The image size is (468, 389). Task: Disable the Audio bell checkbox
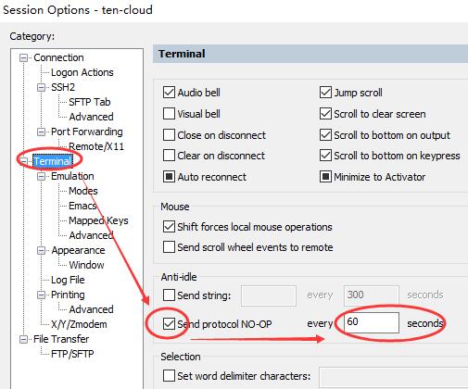click(169, 93)
